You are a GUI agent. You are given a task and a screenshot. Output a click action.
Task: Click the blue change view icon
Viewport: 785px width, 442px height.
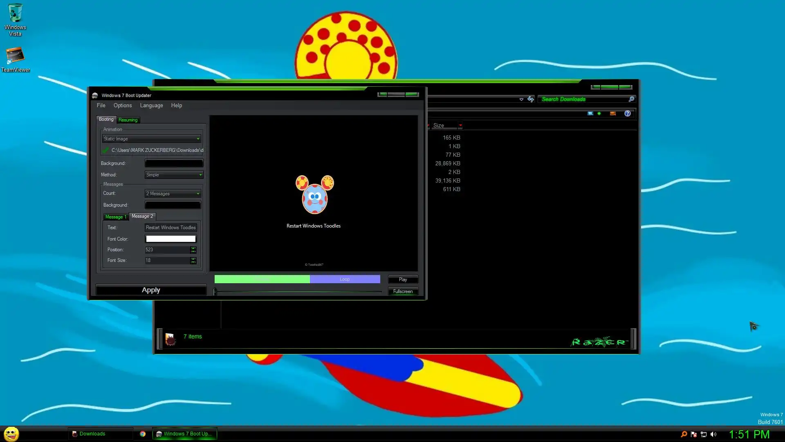point(590,113)
